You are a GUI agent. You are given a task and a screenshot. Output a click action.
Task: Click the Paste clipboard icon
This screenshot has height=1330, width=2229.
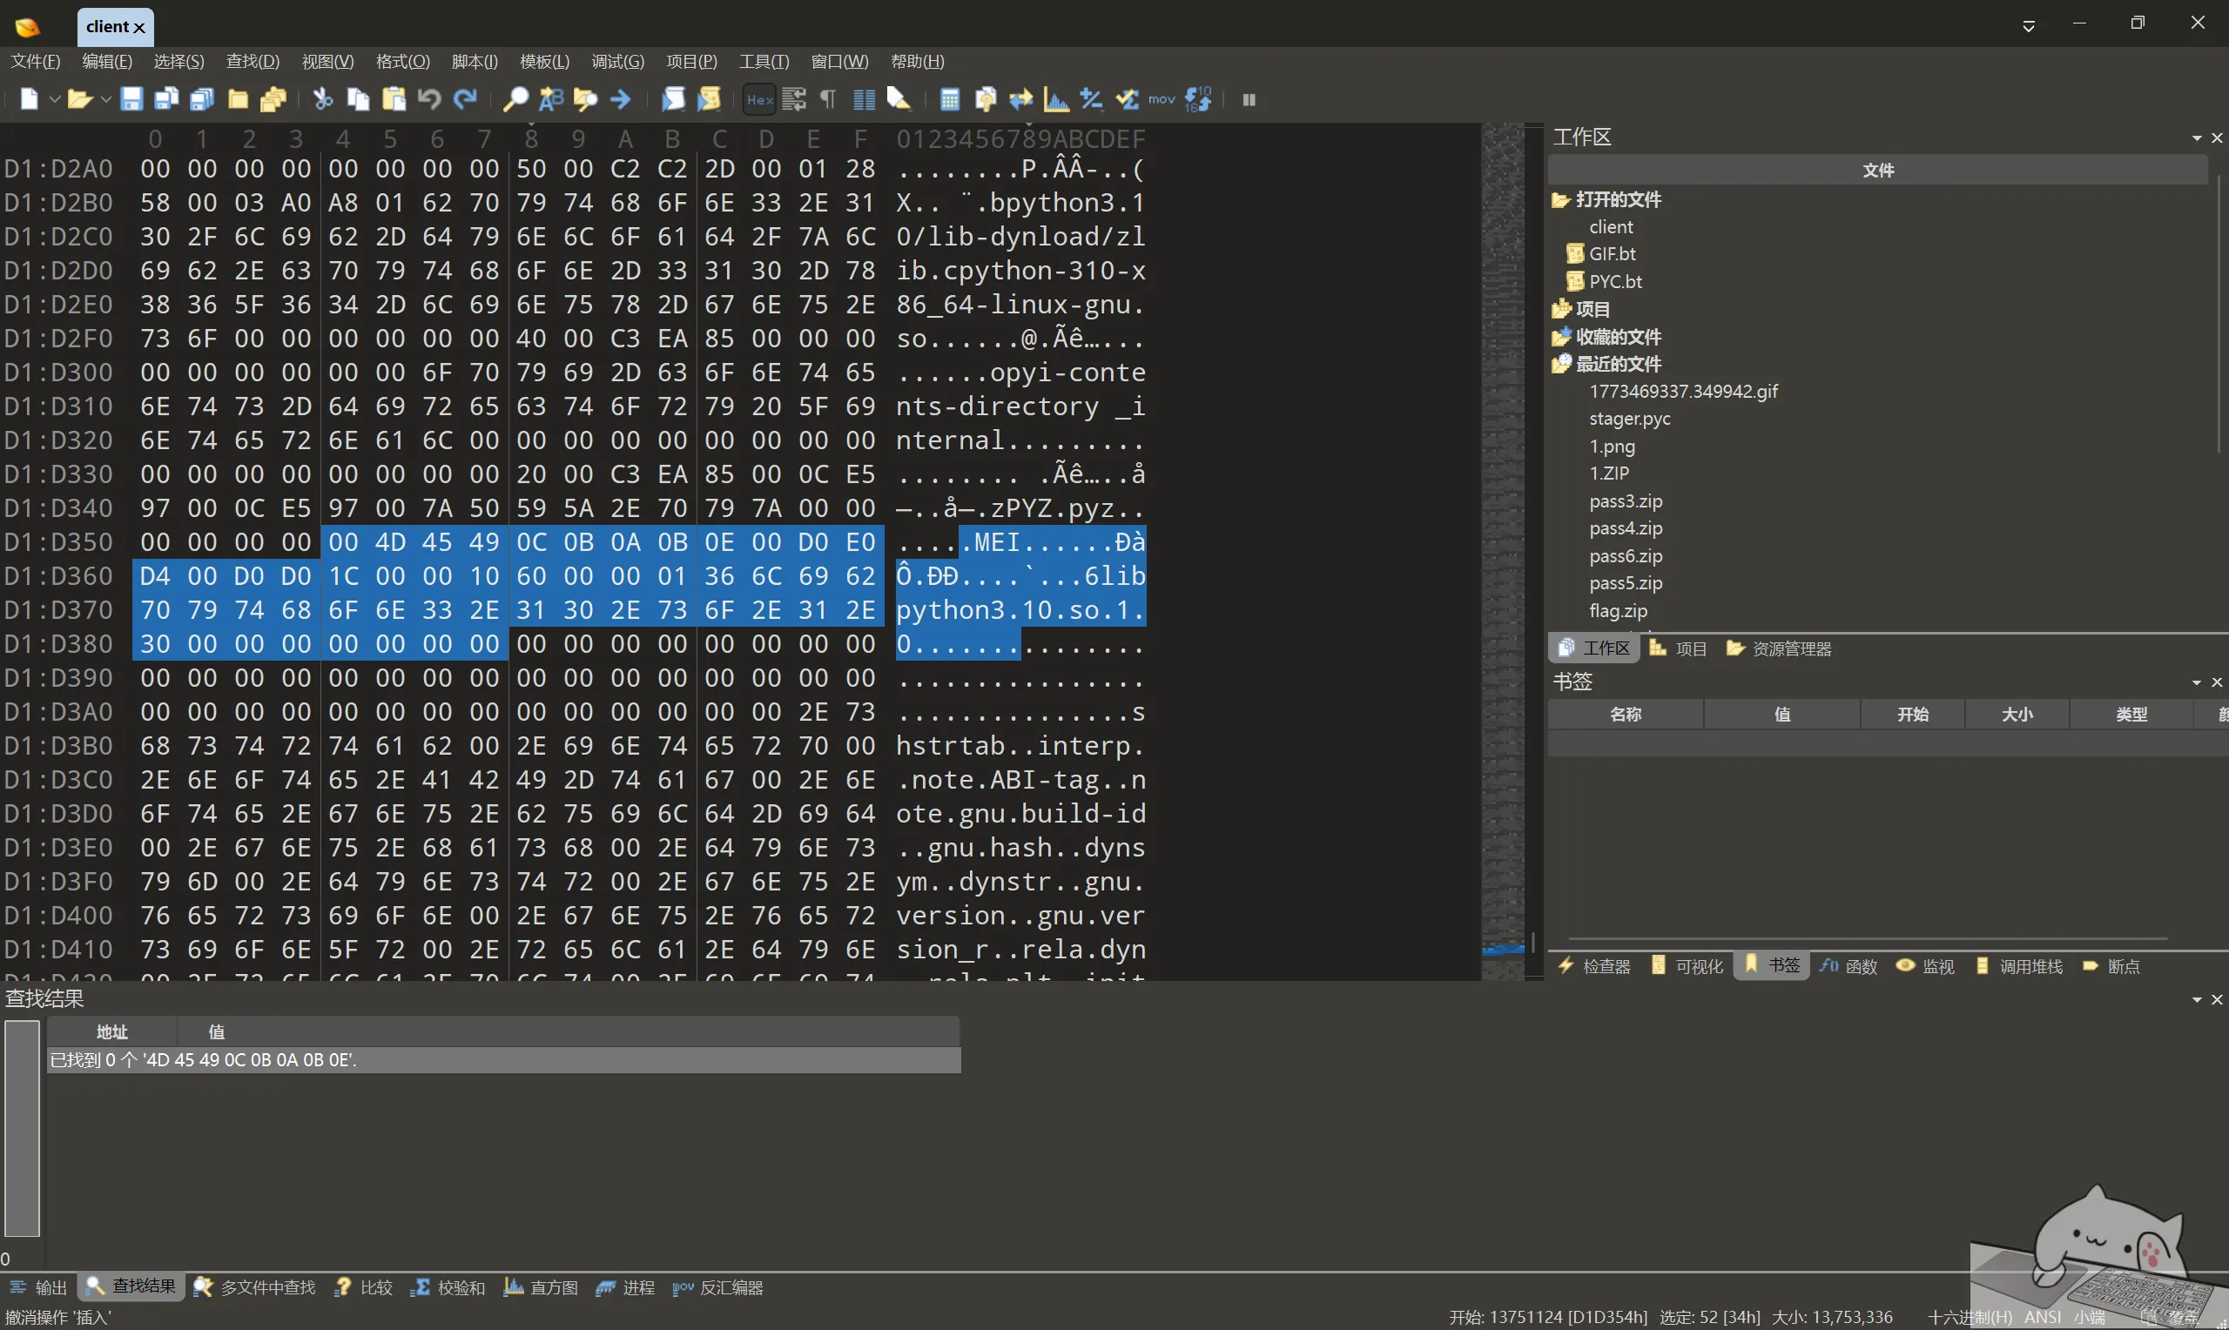pos(394,99)
